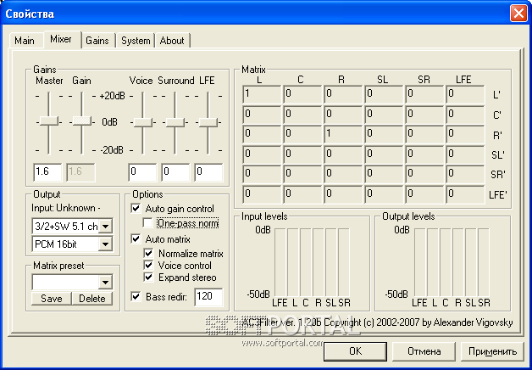Click matrix cell LFE to LFE'

coord(465,194)
